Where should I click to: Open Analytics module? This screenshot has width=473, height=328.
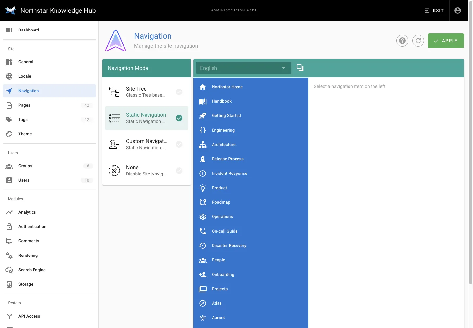49,212
